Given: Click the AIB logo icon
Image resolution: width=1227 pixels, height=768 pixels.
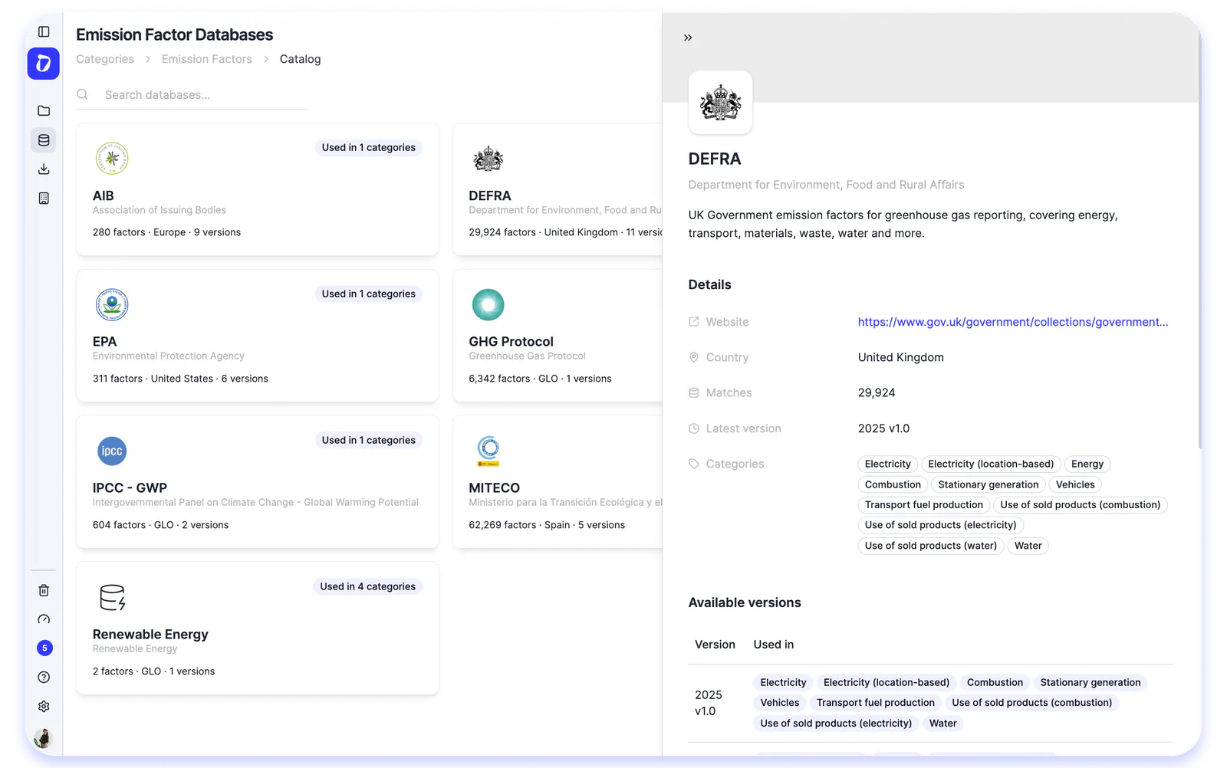Looking at the screenshot, I should pyautogui.click(x=112, y=159).
